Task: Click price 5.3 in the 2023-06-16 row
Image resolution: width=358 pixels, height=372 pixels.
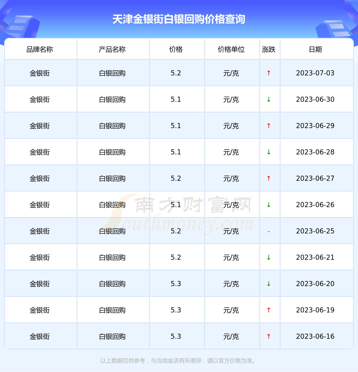Action: (176, 336)
